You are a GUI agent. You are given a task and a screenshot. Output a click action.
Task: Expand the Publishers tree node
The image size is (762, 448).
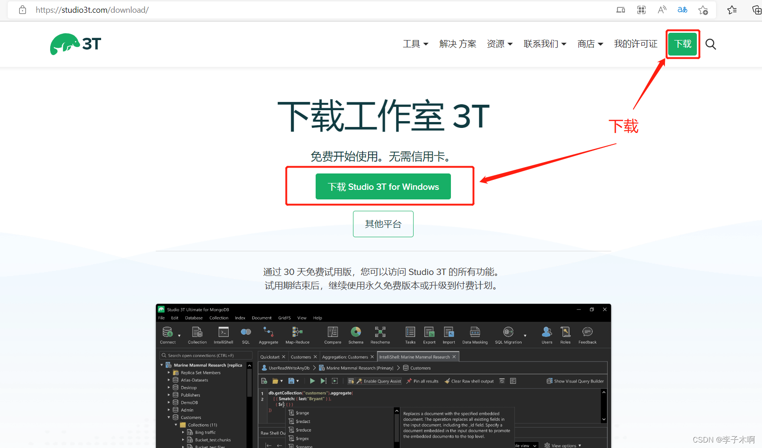(x=169, y=395)
